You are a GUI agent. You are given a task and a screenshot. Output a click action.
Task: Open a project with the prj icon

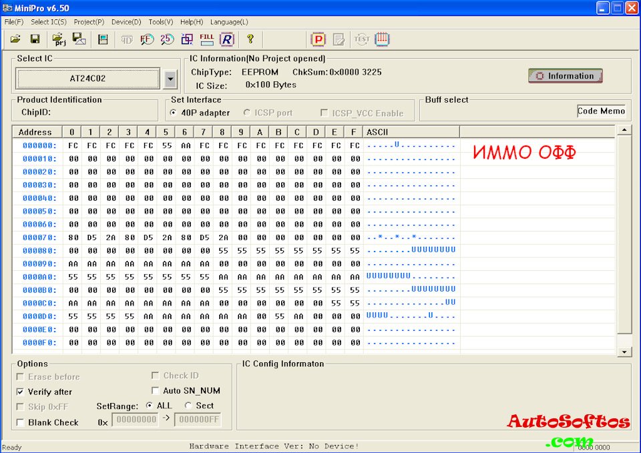coord(59,39)
